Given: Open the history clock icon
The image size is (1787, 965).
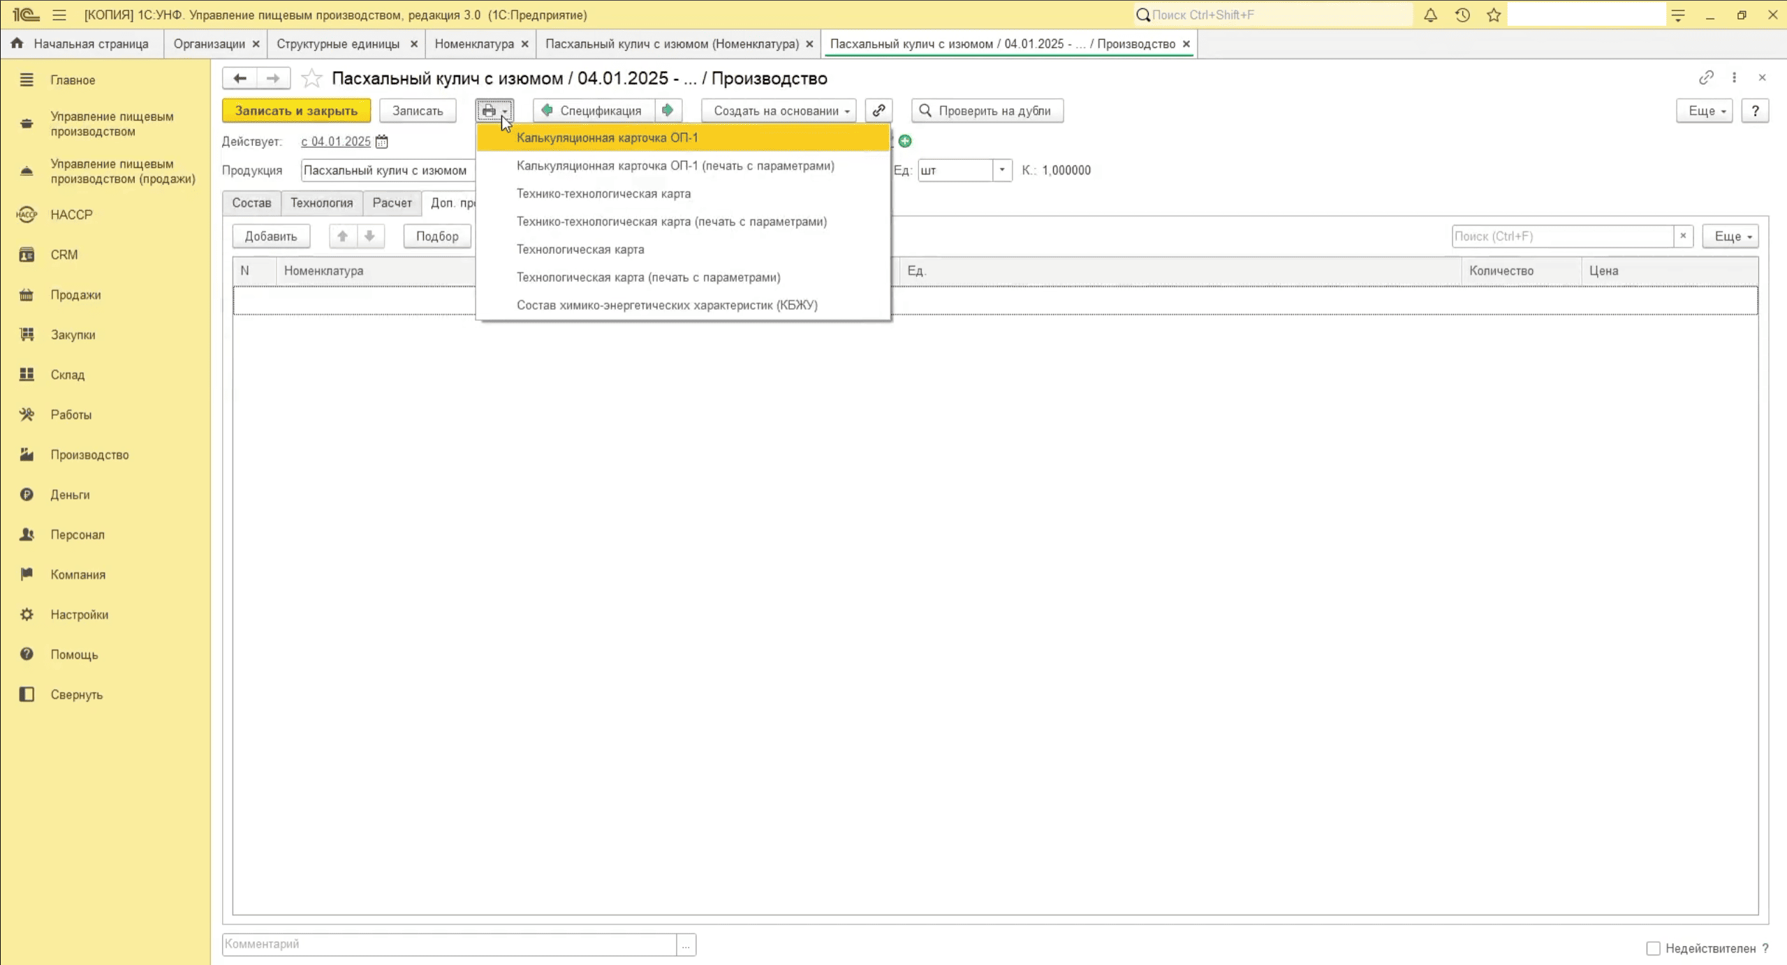Looking at the screenshot, I should tap(1462, 15).
